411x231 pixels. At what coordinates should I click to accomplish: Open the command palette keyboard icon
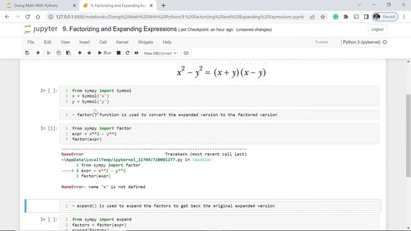click(x=186, y=53)
